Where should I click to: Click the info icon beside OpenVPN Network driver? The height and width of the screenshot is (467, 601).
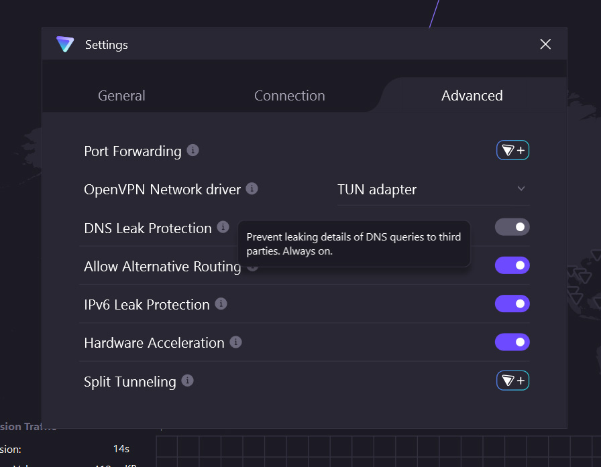[x=252, y=189]
